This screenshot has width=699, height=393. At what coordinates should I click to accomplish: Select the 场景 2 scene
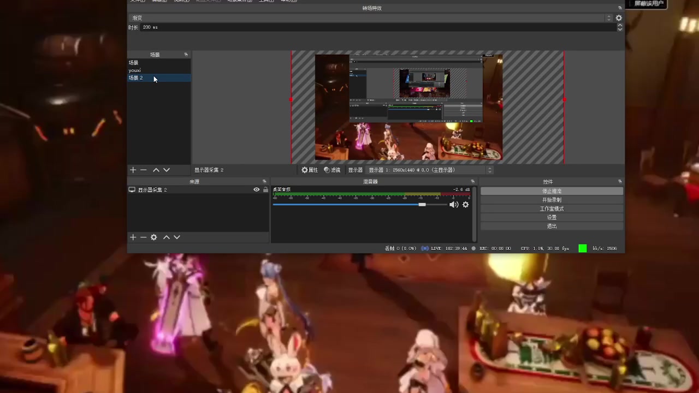point(159,78)
